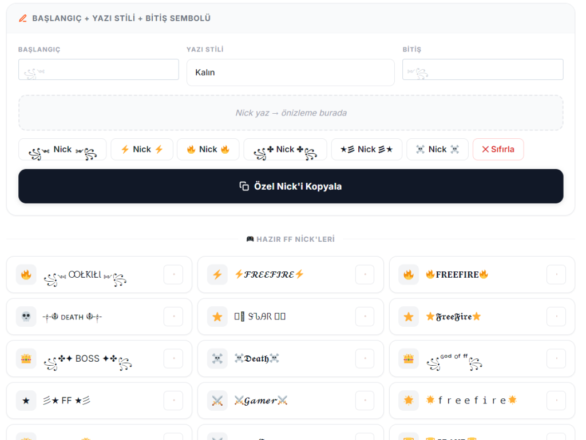The height and width of the screenshot is (440, 586).
Task: Copy the spaced f r e e f i r e nick
Action: pyautogui.click(x=556, y=401)
